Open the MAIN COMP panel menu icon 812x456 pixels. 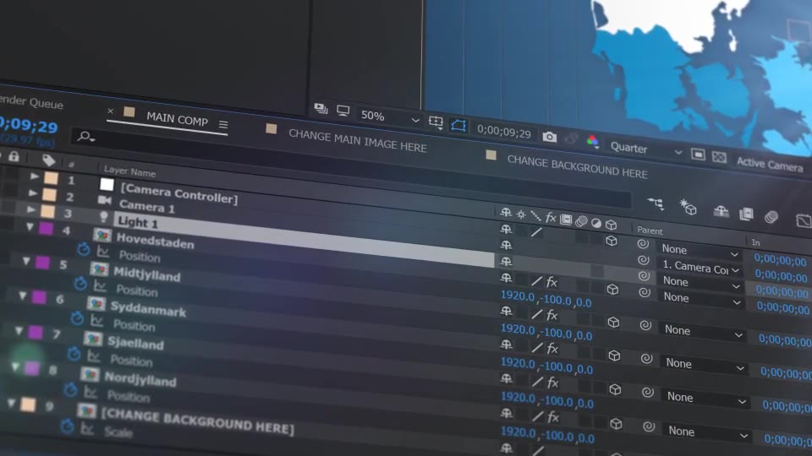coord(223,125)
